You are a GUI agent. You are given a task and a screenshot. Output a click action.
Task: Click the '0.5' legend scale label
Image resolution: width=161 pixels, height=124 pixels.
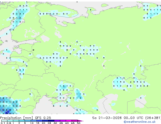9,123
